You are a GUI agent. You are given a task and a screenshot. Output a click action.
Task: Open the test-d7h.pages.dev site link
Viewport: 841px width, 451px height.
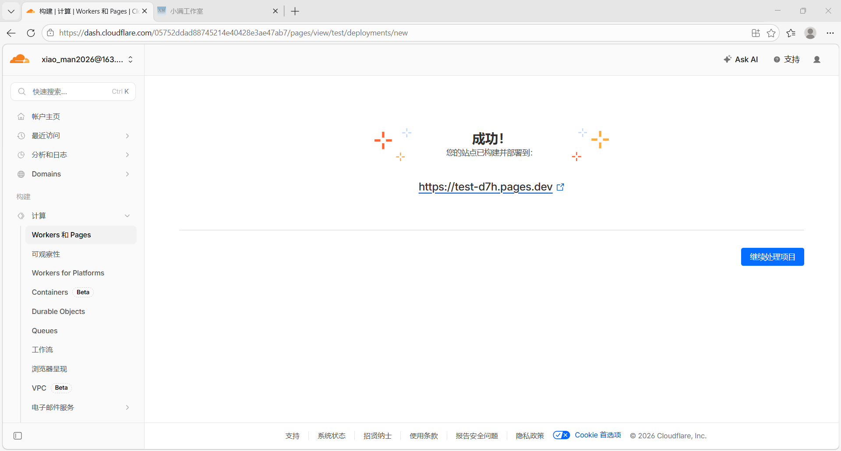point(485,187)
